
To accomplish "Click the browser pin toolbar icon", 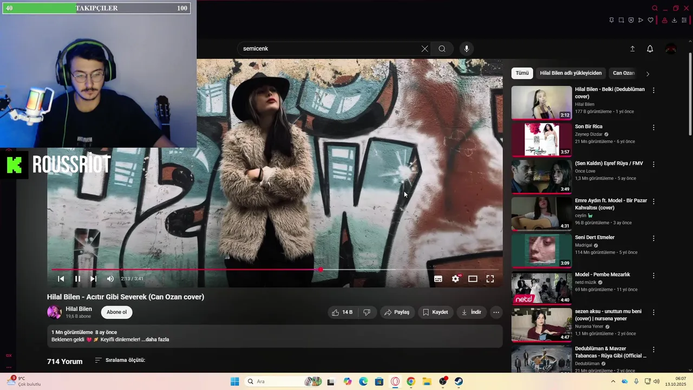I will (x=611, y=20).
